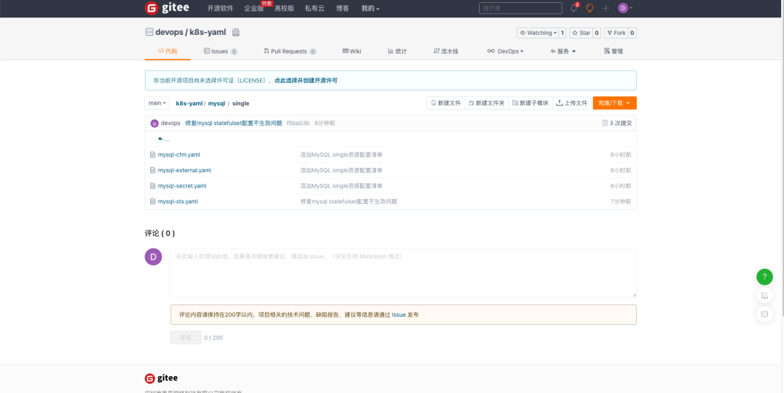Click the search box in the header

(x=520, y=8)
